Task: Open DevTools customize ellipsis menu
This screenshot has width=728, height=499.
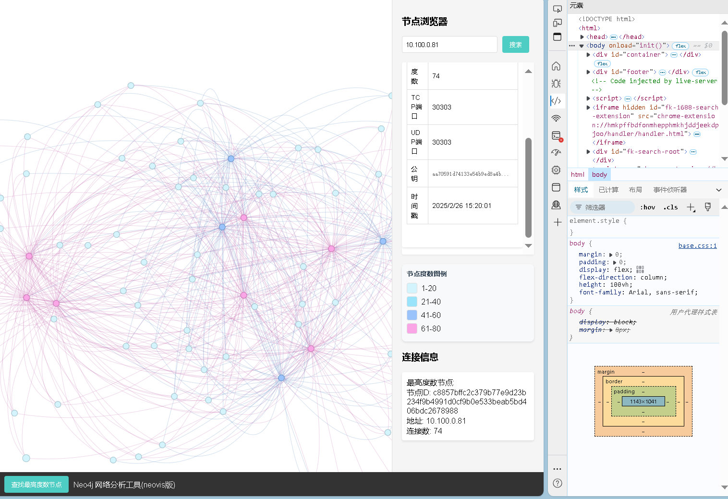Action: click(557, 469)
